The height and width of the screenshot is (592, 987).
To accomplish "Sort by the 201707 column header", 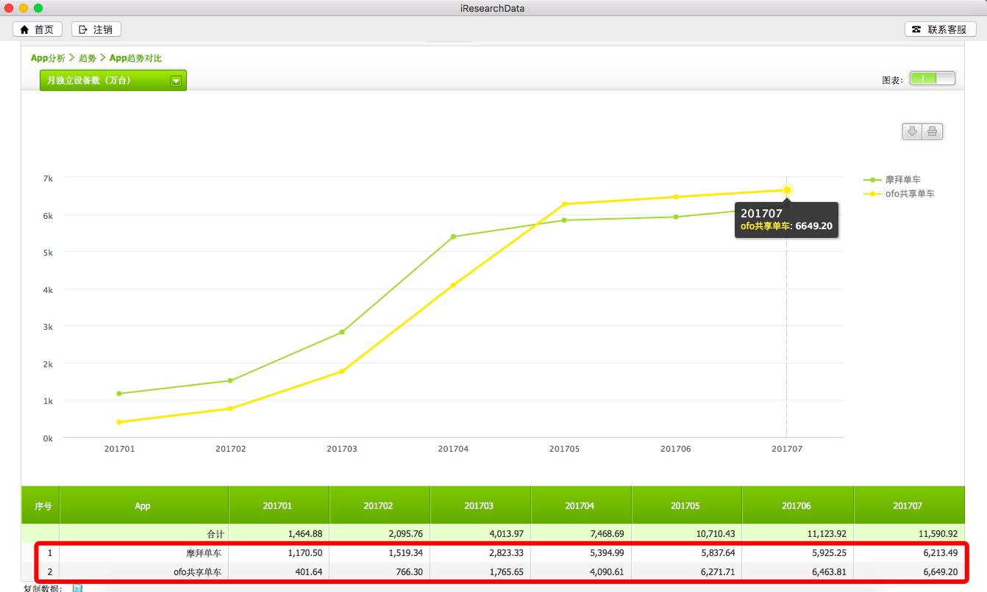I will tap(908, 506).
